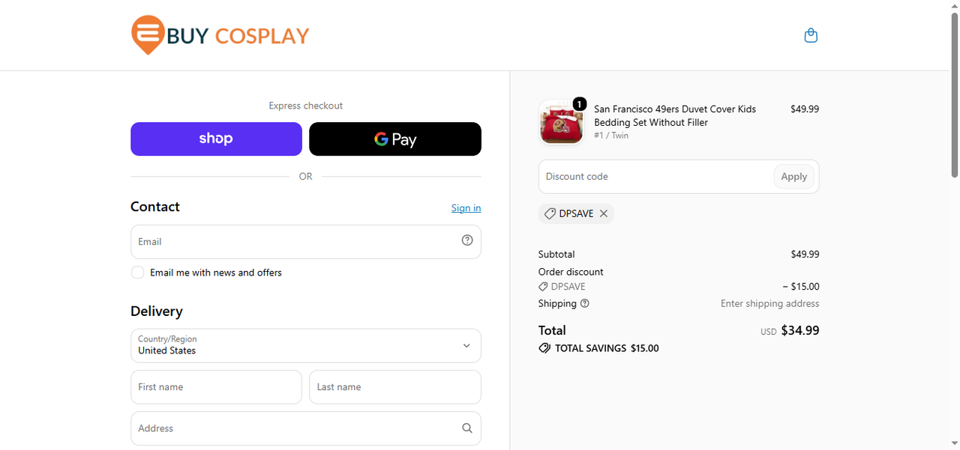Click the Total Savings tag icon
The height and width of the screenshot is (450, 960).
coord(544,348)
